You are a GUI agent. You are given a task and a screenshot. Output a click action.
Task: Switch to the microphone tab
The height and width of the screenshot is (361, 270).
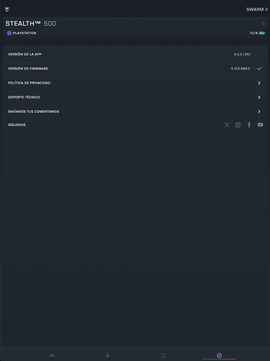108,355
